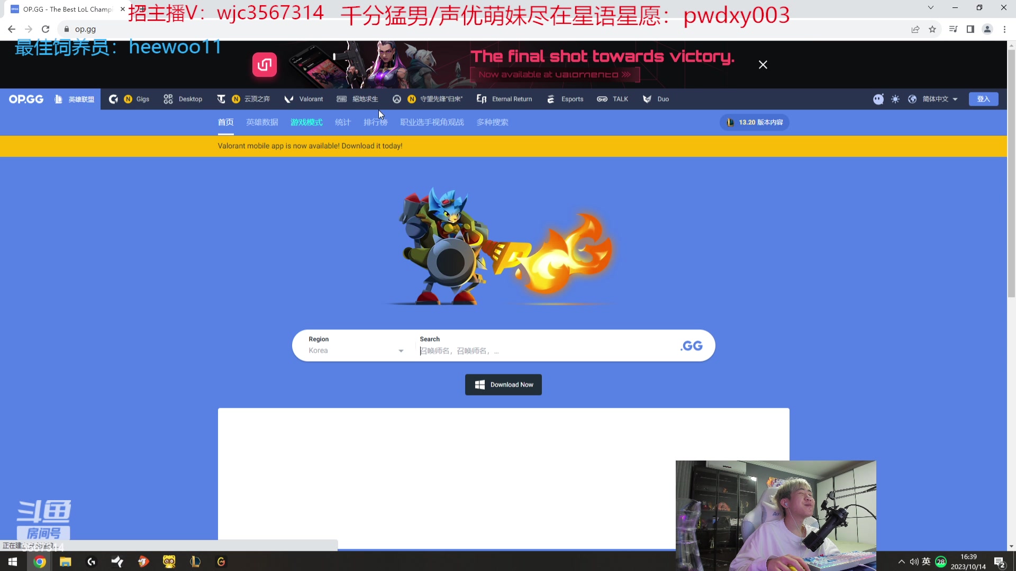This screenshot has width=1016, height=571.
Task: Click the Download Now button
Action: click(x=503, y=384)
